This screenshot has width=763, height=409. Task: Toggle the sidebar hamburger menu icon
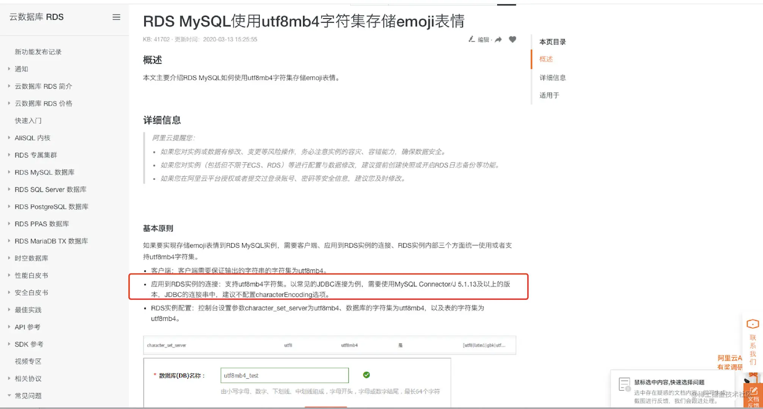tap(116, 17)
